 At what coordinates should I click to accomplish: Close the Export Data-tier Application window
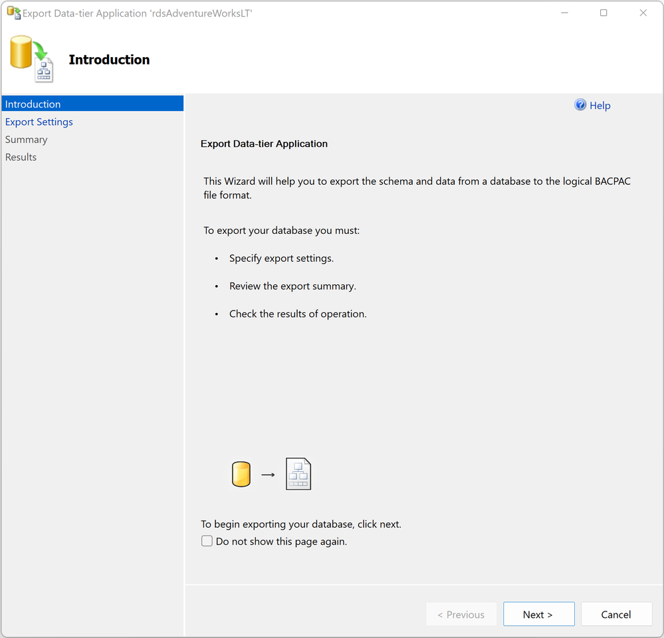643,13
